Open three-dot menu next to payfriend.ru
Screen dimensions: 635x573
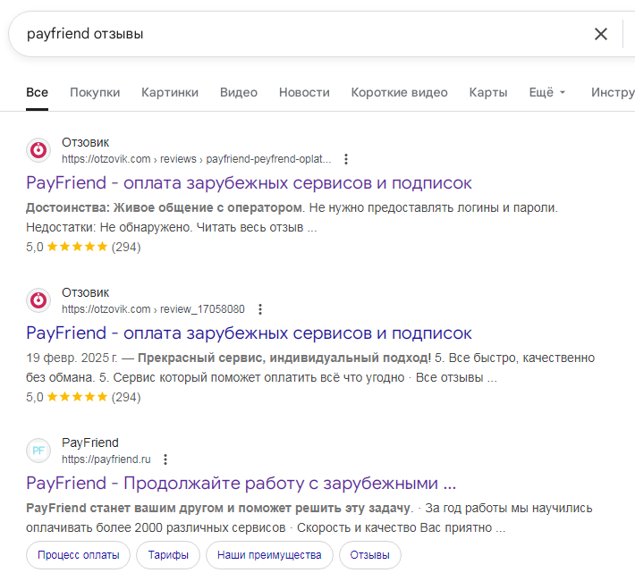[165, 459]
